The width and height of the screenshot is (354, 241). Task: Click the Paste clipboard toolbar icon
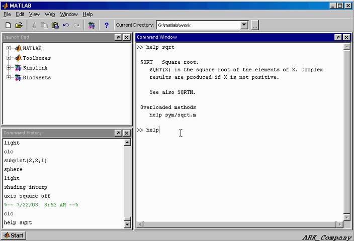55,25
